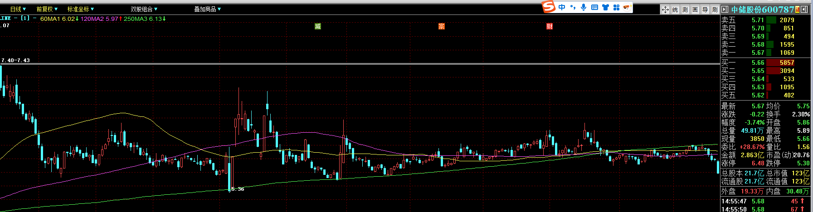Click the red 财 event marker
Screen dimensions: 813x212
click(x=550, y=26)
